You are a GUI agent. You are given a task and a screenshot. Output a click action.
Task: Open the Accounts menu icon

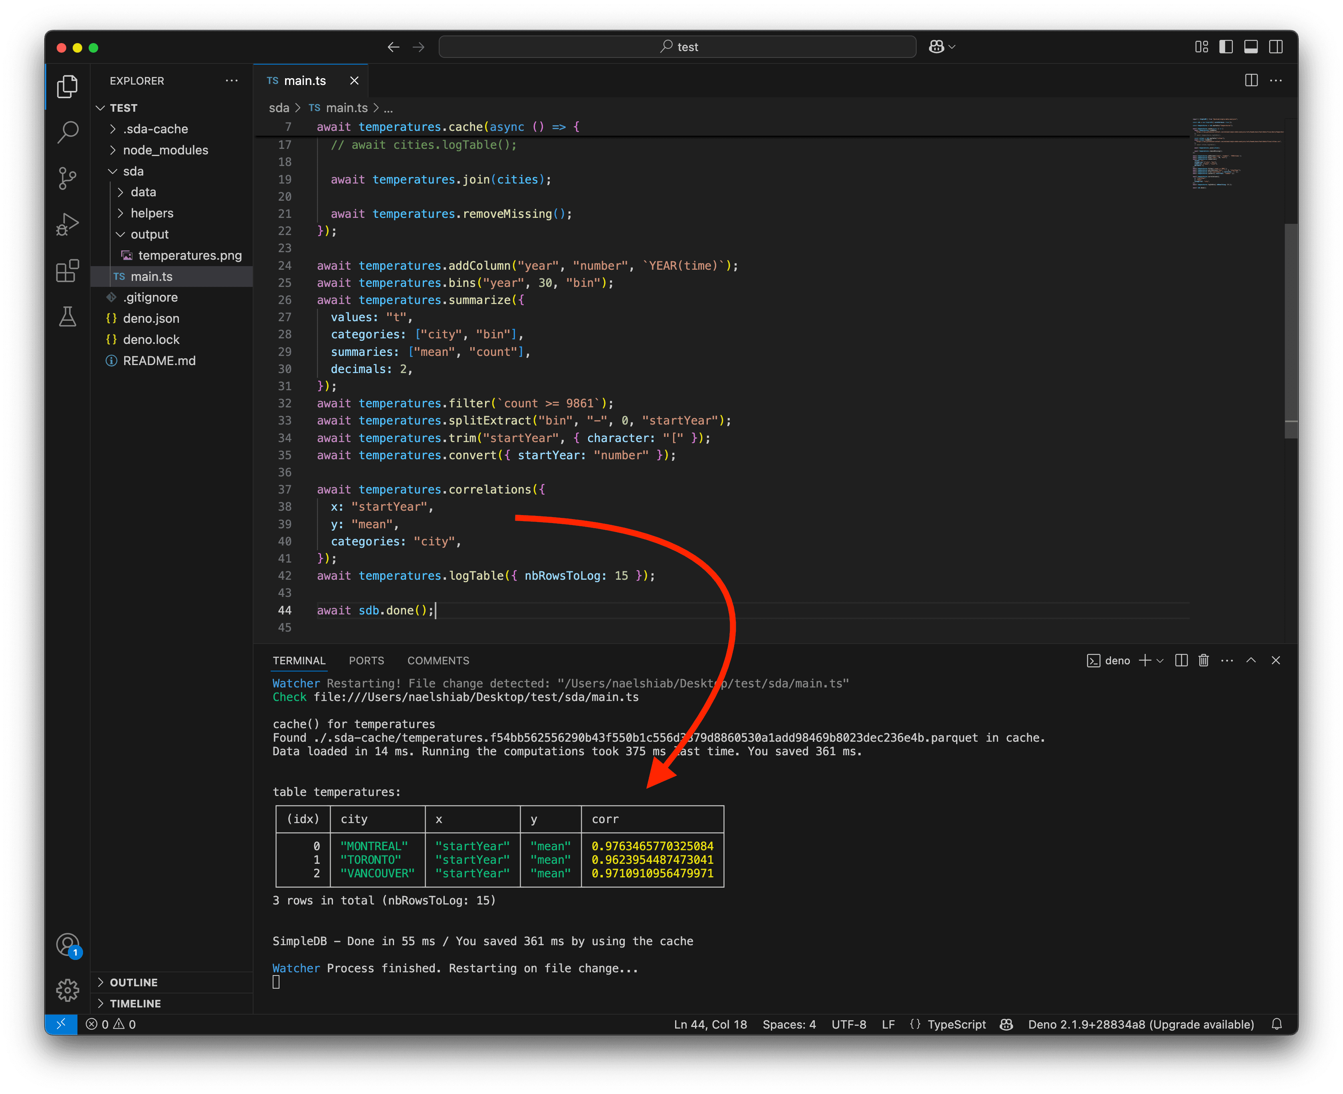tap(67, 944)
